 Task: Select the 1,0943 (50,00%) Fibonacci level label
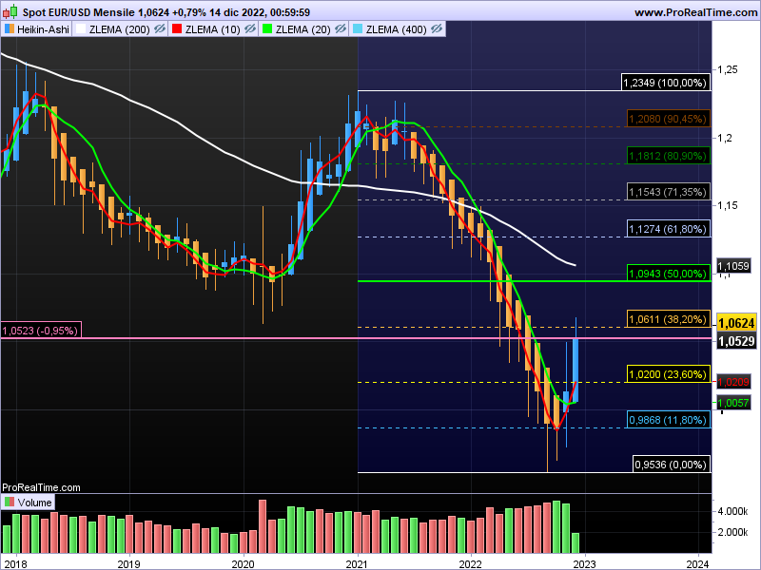(x=669, y=274)
